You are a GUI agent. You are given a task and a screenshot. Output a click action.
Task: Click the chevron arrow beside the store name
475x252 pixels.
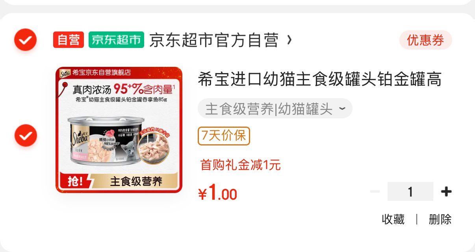289,40
